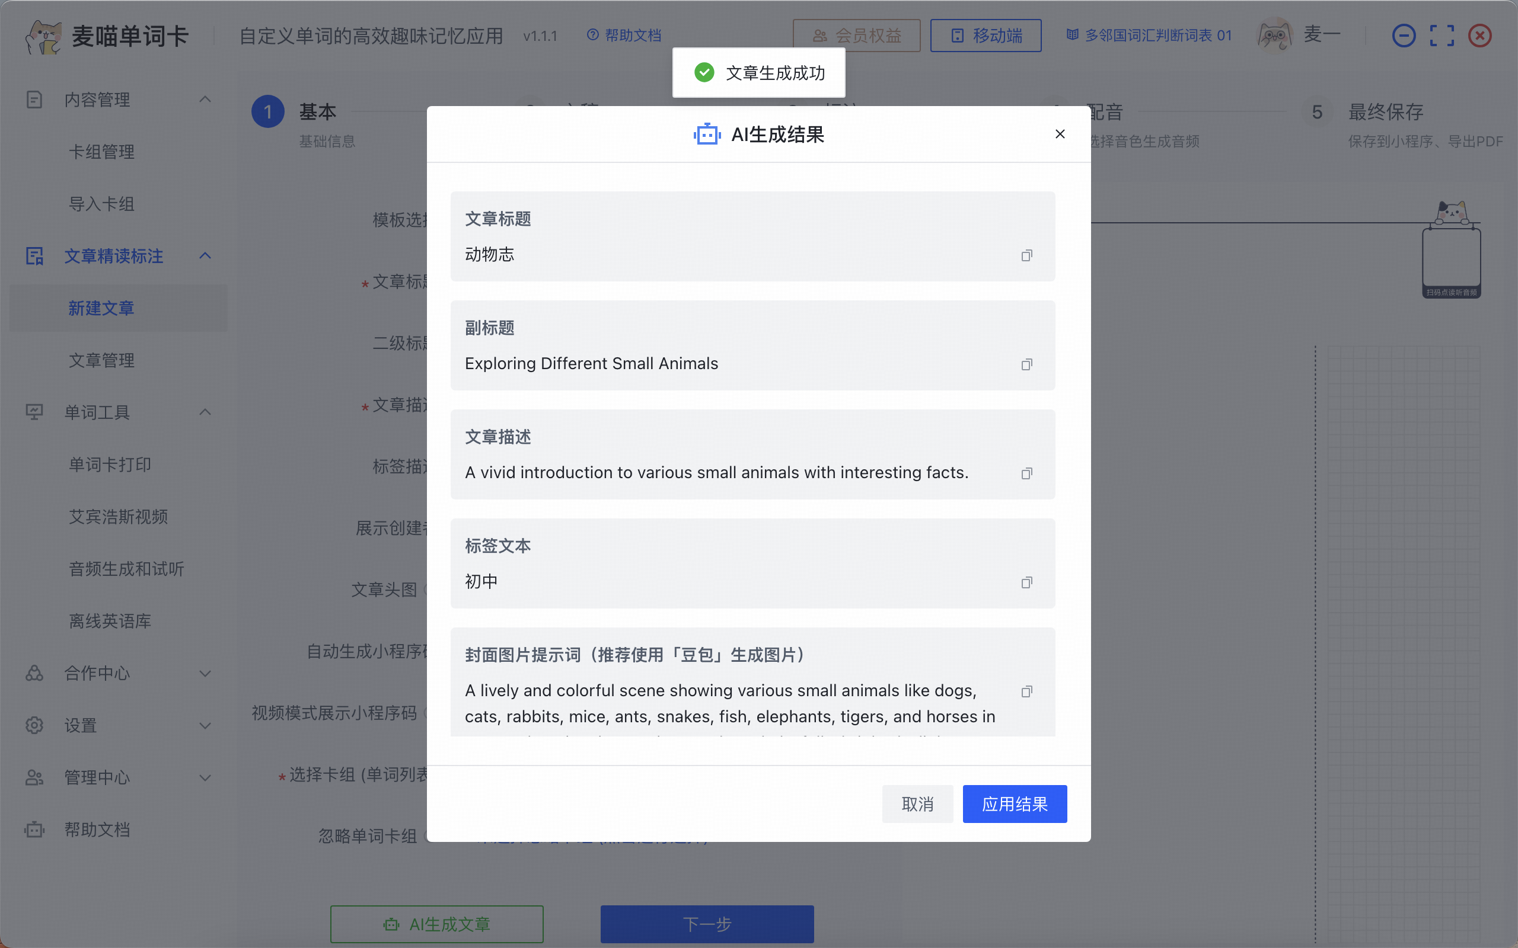Copy the article title 动物志
The width and height of the screenshot is (1518, 948).
pyautogui.click(x=1026, y=255)
